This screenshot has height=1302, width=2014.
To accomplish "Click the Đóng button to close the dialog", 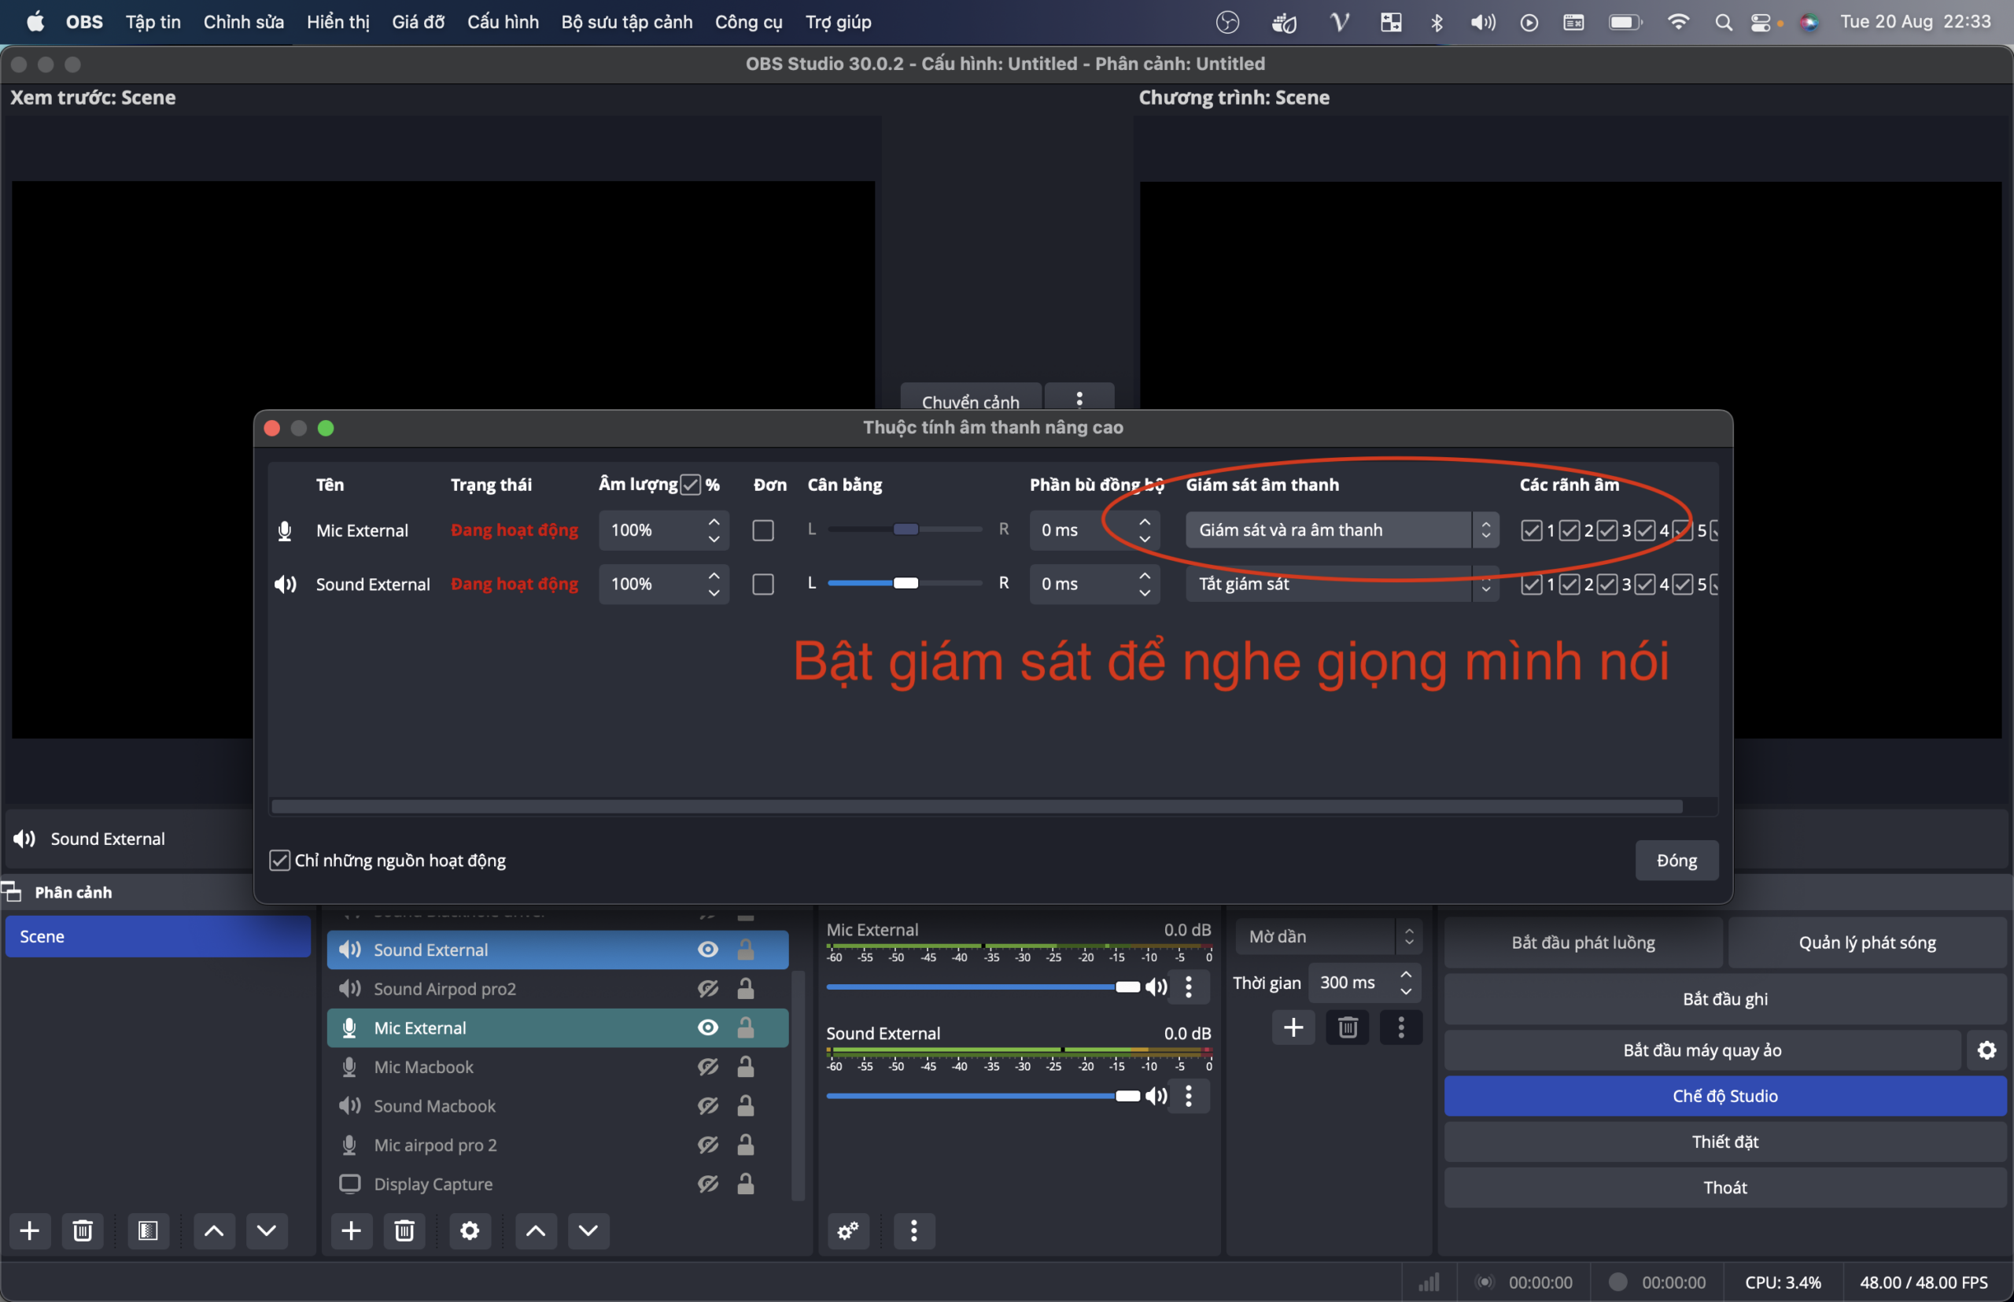I will [1678, 859].
